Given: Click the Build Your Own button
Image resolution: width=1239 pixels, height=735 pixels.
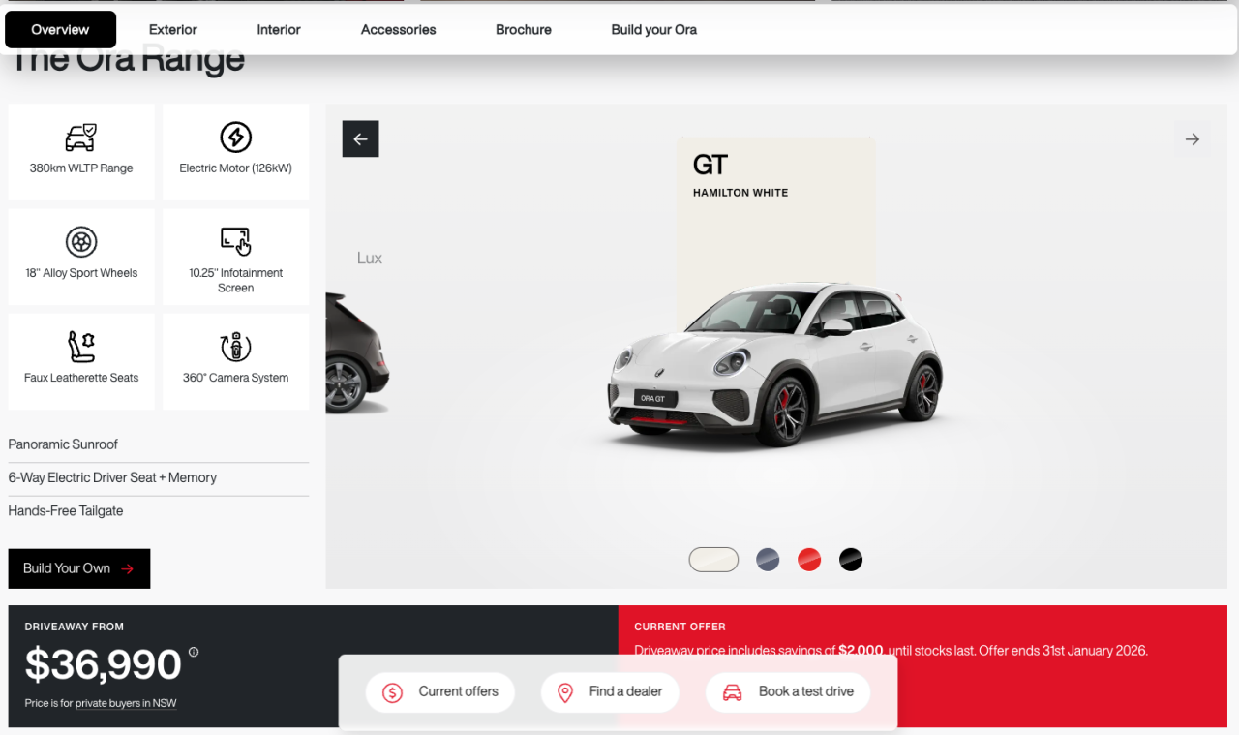Looking at the screenshot, I should coord(78,568).
